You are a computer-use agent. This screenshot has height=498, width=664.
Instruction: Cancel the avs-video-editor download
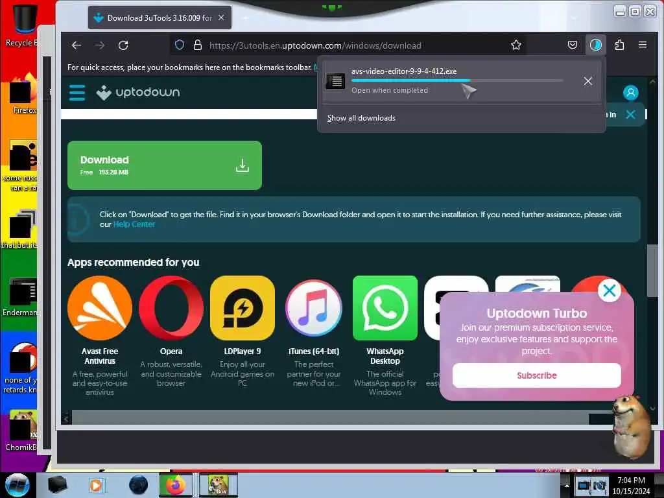[x=587, y=81]
